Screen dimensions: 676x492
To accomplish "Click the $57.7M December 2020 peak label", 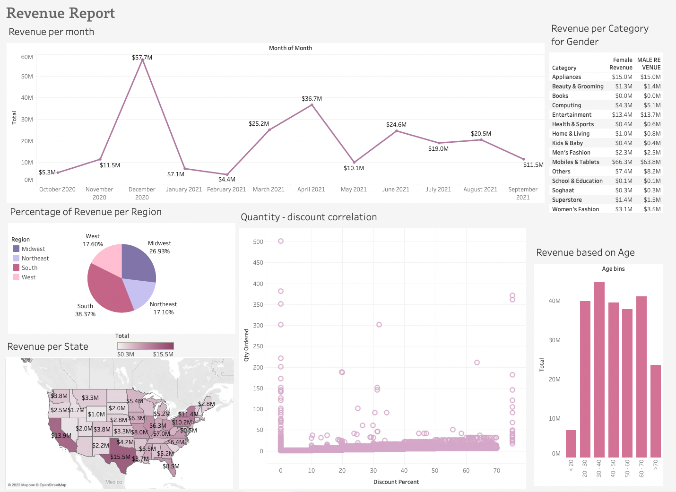I will tap(142, 58).
